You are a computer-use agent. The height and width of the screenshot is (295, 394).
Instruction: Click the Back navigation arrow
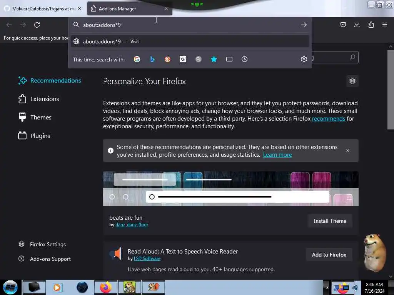tap(9, 25)
